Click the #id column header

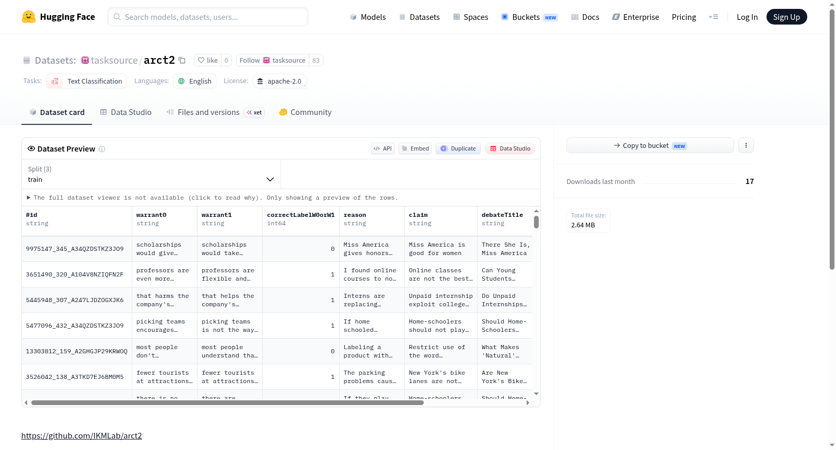coord(77,221)
